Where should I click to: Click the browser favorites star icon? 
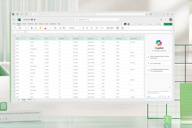(151, 14)
